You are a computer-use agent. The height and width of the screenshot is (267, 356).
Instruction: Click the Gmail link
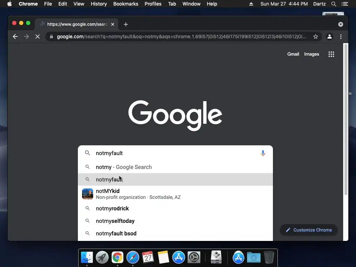(x=293, y=54)
